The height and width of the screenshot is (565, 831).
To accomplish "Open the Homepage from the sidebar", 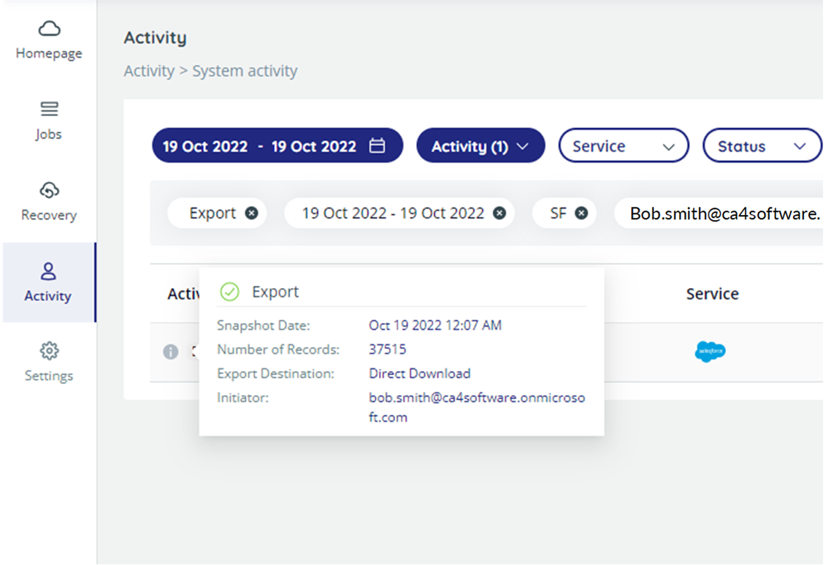I will coord(48,38).
